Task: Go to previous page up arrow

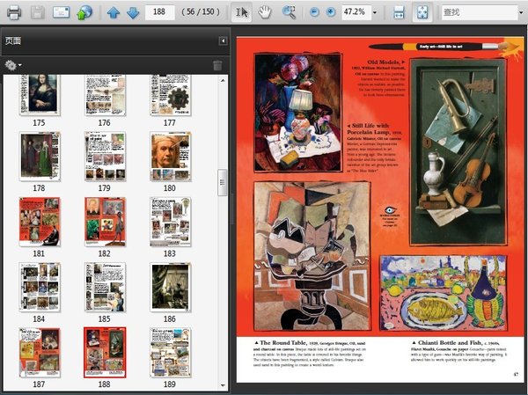Action: (114, 13)
